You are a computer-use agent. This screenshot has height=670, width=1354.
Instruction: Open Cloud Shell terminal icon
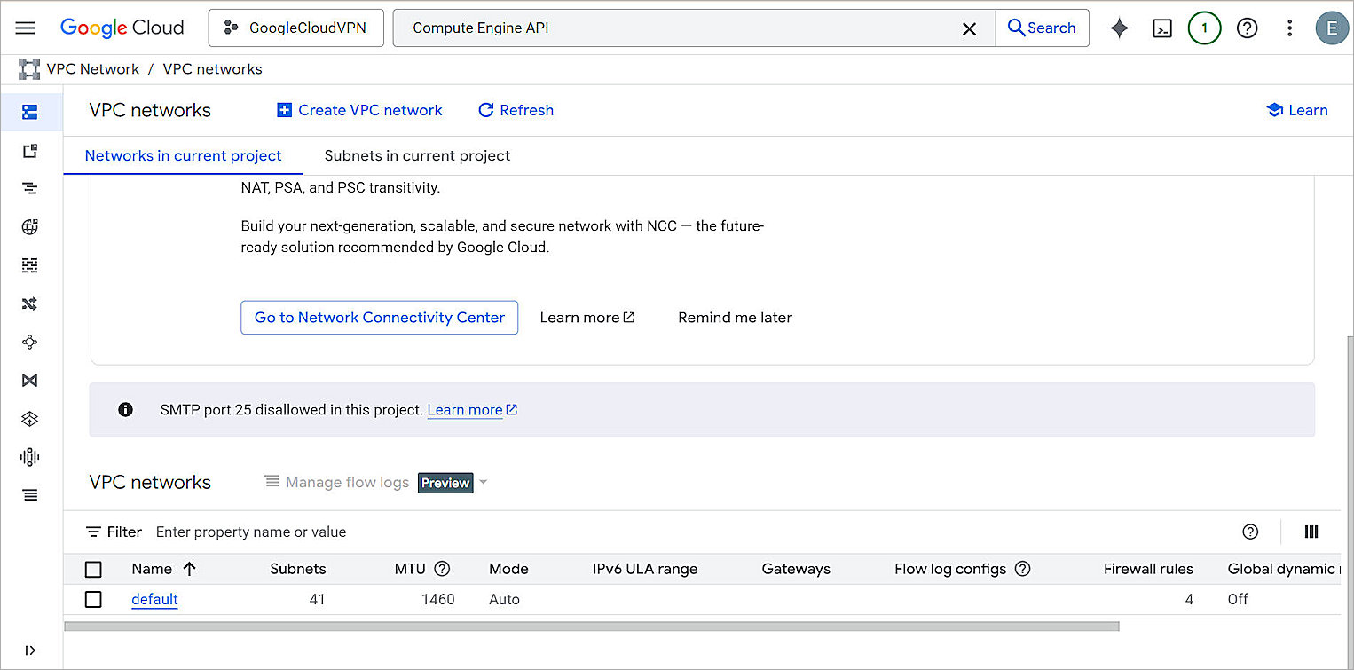1162,28
